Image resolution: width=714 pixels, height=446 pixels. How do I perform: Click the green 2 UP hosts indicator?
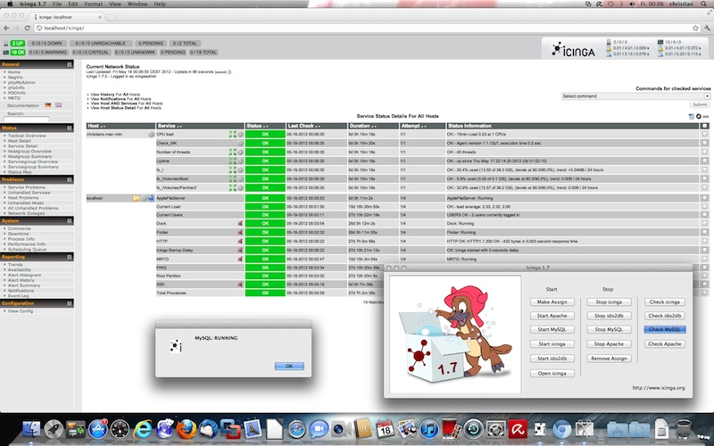point(18,44)
